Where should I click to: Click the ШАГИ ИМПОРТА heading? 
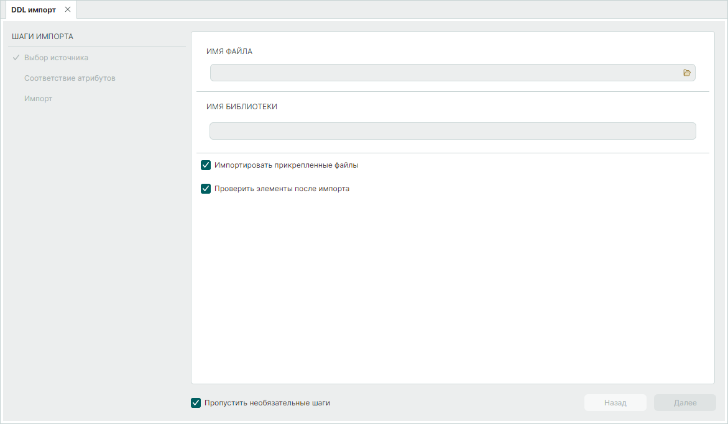tap(43, 37)
